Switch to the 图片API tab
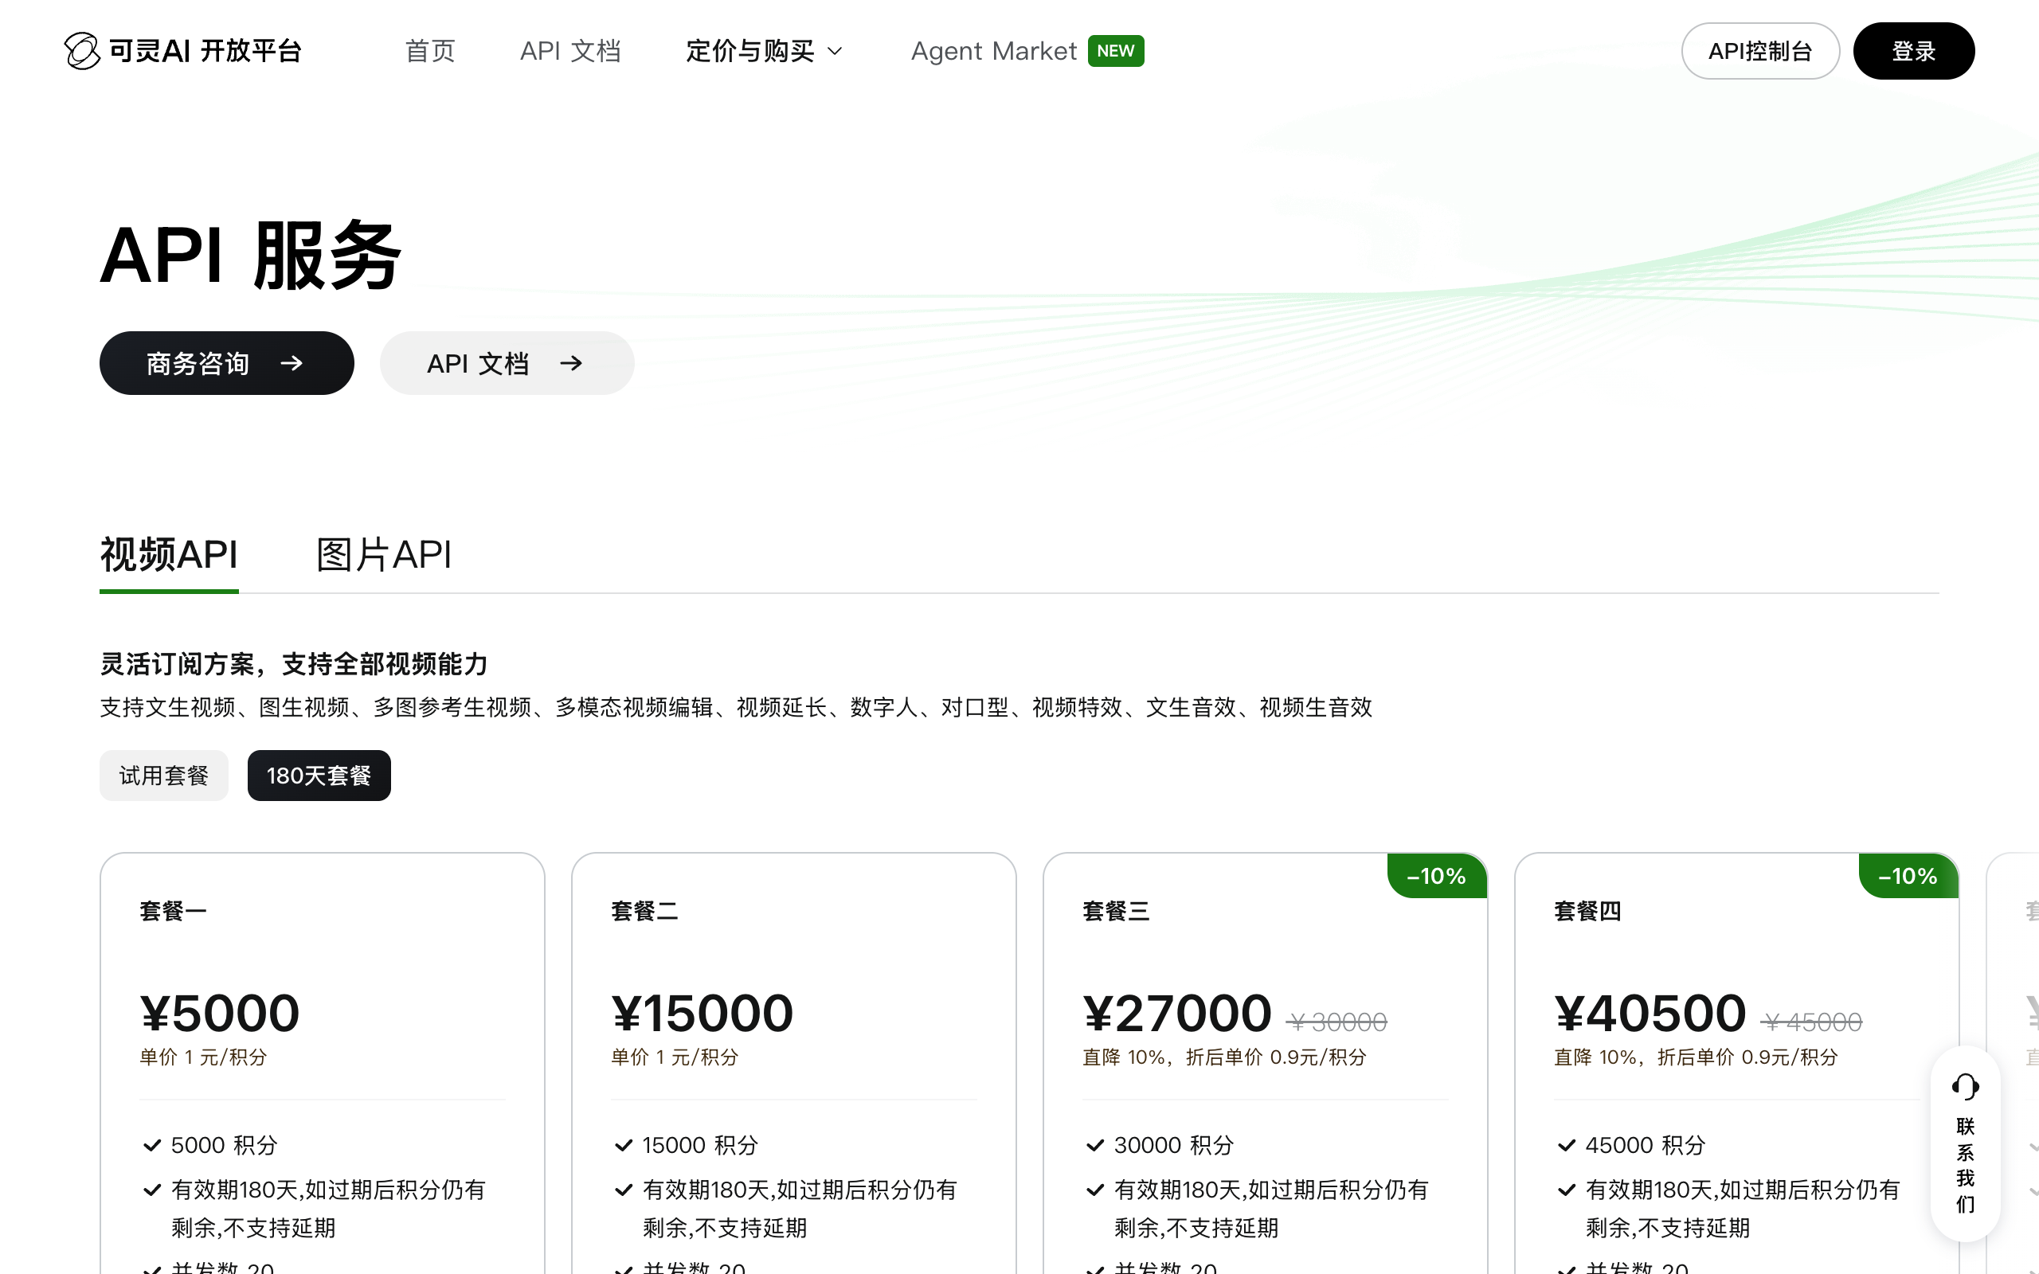Image resolution: width=2039 pixels, height=1274 pixels. pyautogui.click(x=384, y=554)
